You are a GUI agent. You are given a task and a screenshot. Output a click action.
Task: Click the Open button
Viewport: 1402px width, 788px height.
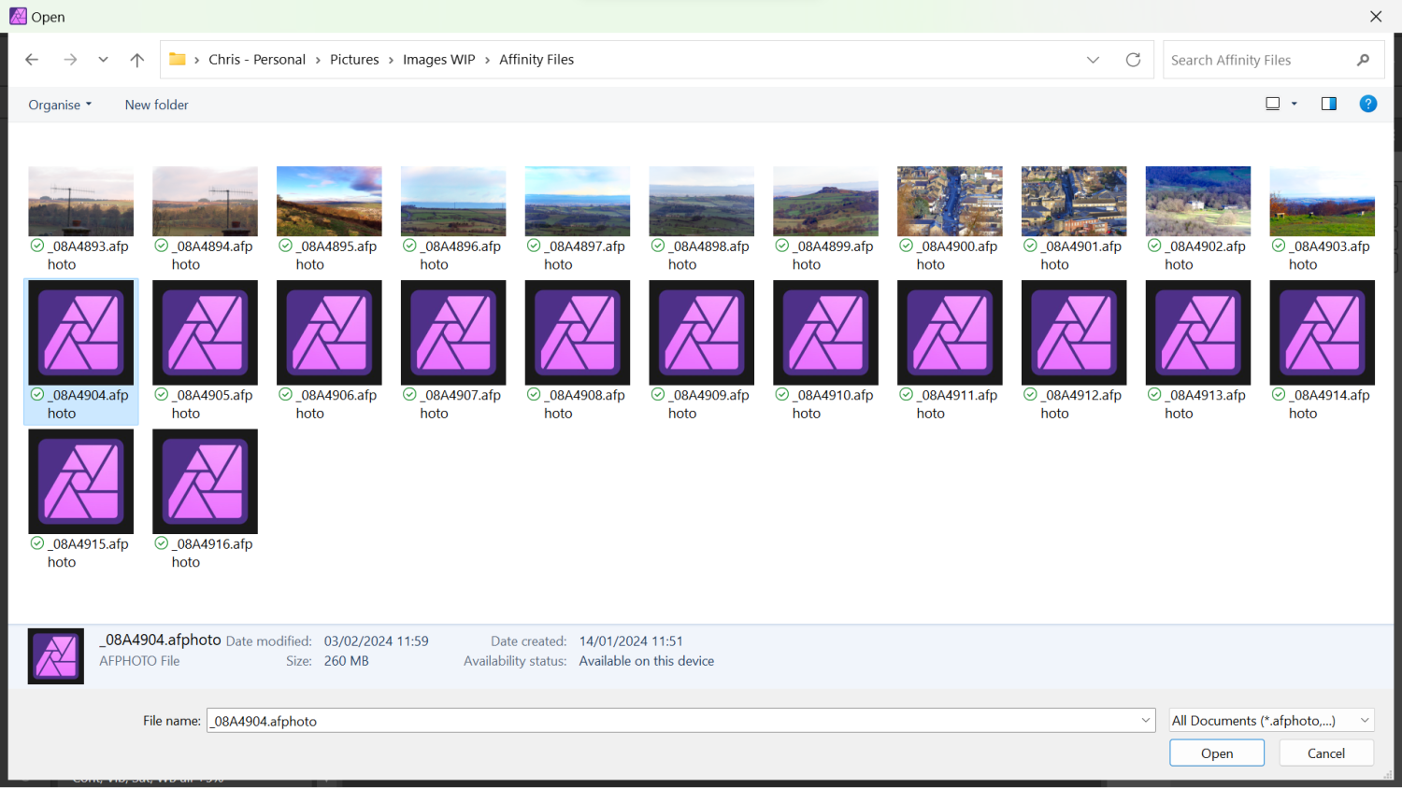click(x=1216, y=753)
